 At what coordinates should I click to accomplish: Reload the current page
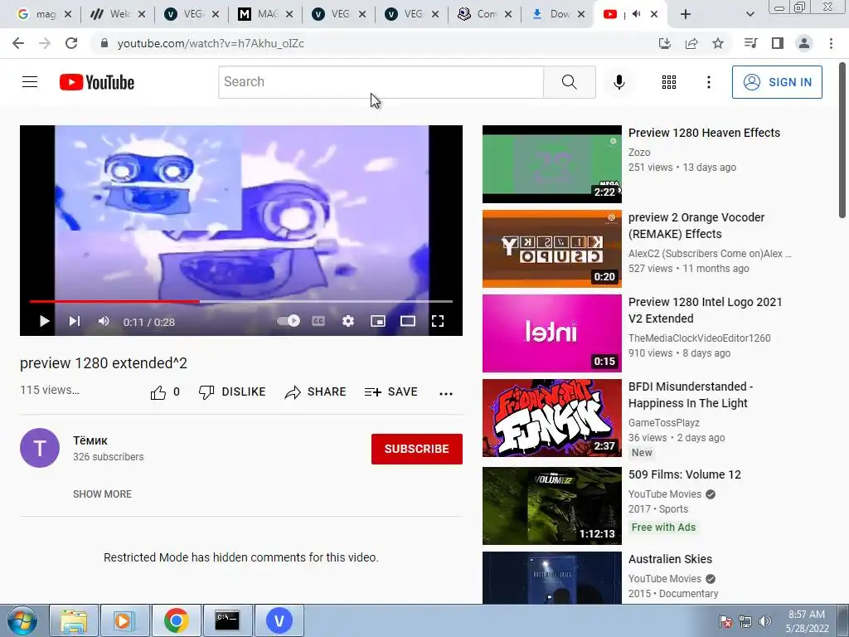tap(71, 43)
